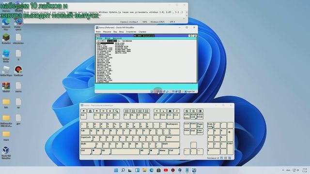Open the Устройства menu in VirtualBox
Screen dimensions: 310x174
coord(131,31)
